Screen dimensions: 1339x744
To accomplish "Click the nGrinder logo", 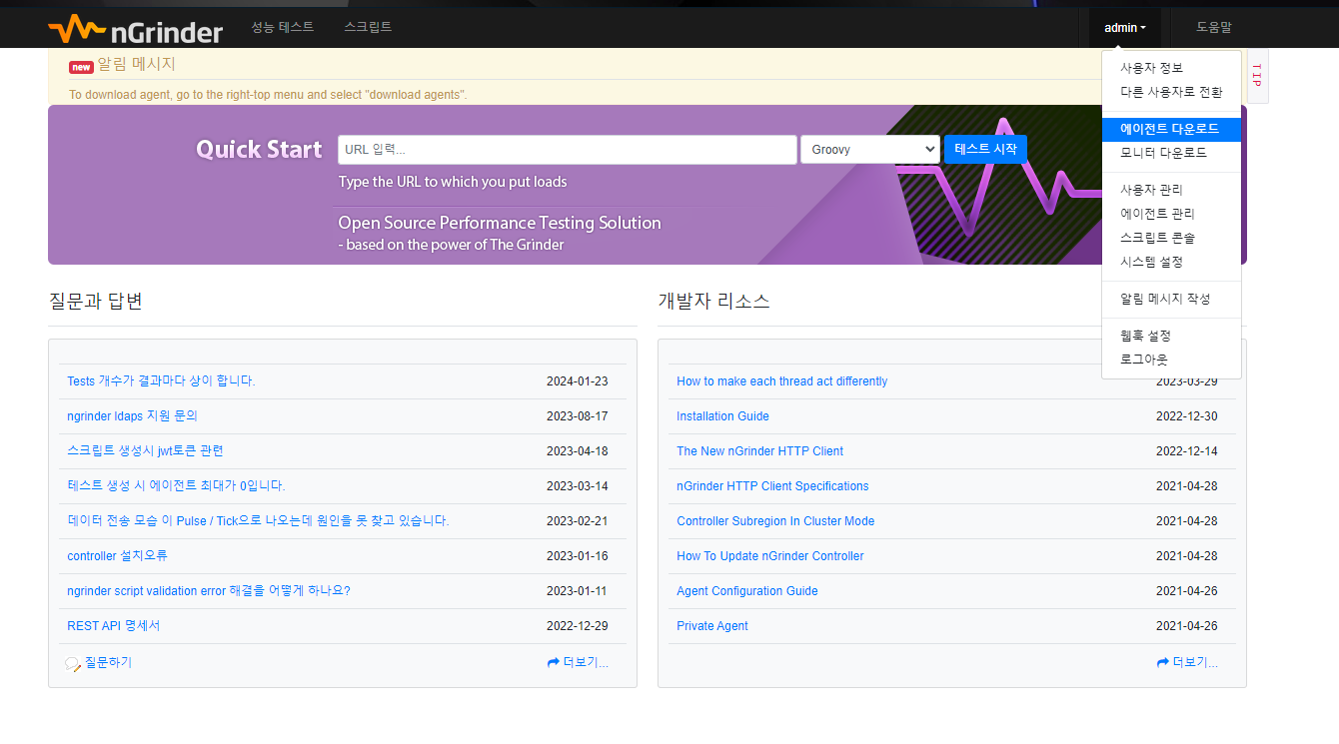I will click(x=136, y=29).
